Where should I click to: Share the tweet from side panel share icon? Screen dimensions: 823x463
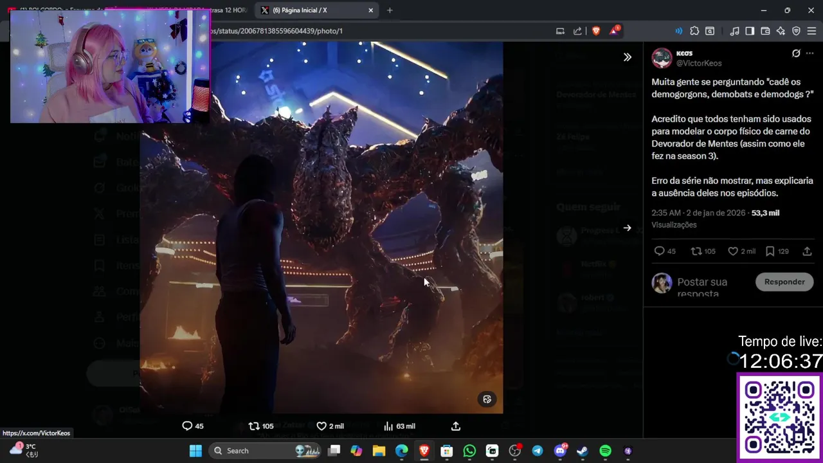[807, 251]
